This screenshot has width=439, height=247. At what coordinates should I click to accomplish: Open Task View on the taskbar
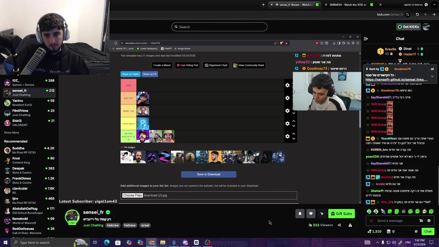(x=95, y=243)
